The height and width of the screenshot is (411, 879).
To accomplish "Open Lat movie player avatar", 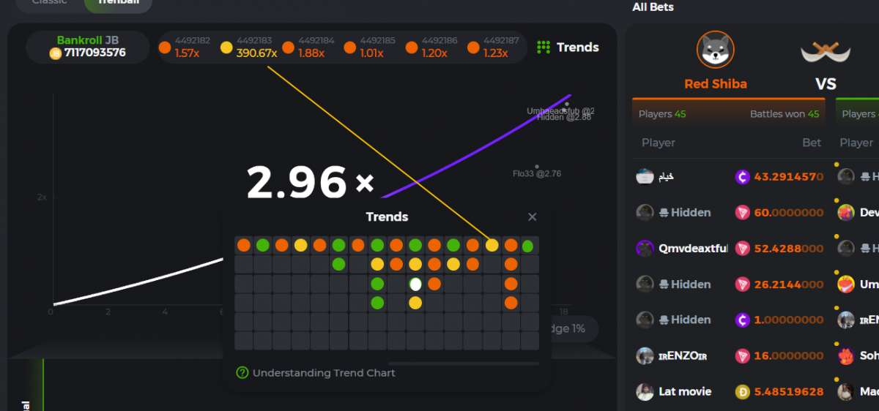I will click(x=645, y=392).
